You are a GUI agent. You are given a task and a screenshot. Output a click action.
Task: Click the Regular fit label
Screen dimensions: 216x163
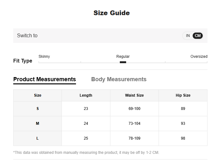click(x=123, y=57)
